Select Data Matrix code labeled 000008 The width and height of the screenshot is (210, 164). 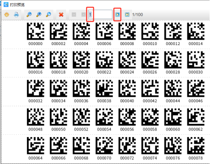pyautogui.click(x=127, y=31)
